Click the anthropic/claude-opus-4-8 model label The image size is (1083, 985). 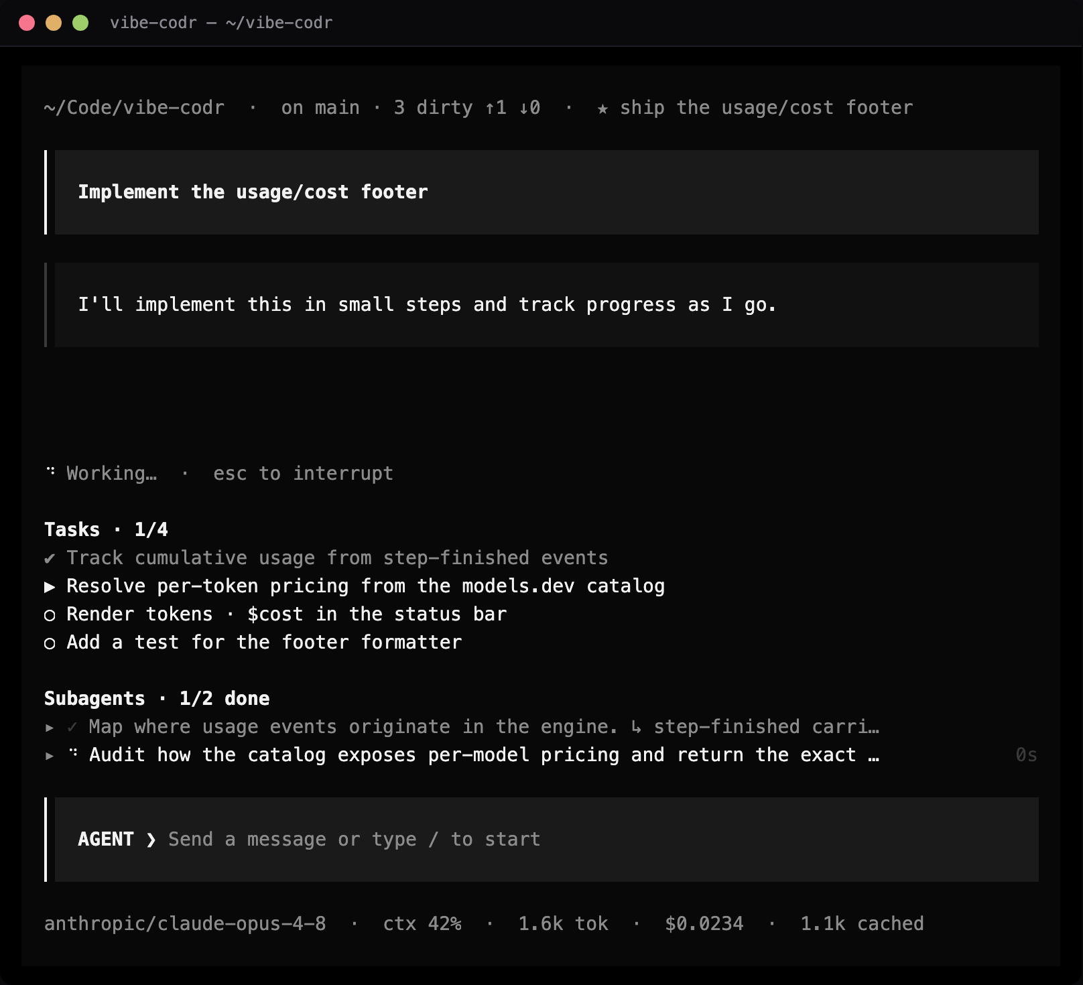(x=185, y=923)
